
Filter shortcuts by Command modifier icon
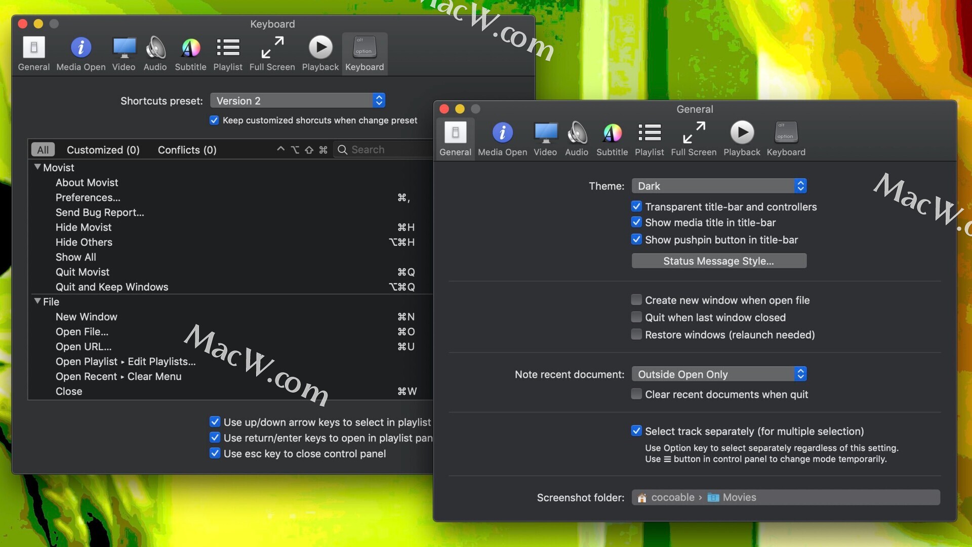323,149
